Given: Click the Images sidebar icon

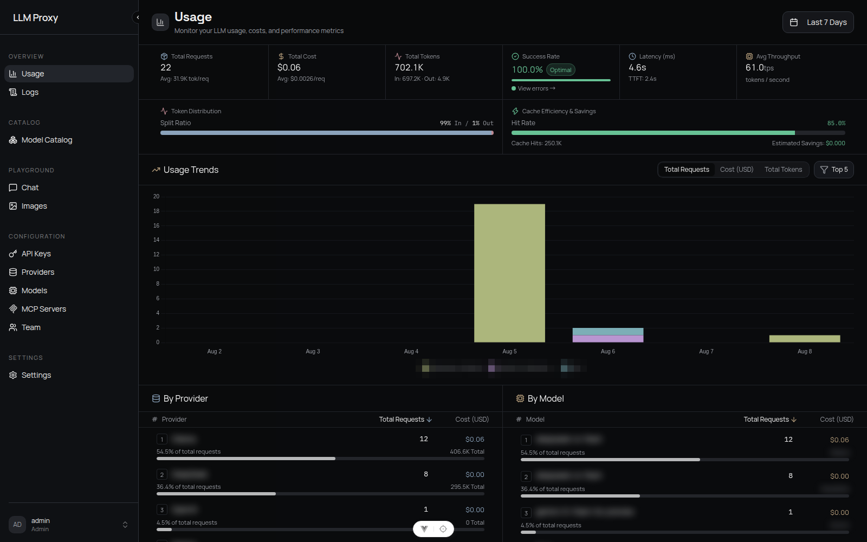Looking at the screenshot, I should click(13, 206).
